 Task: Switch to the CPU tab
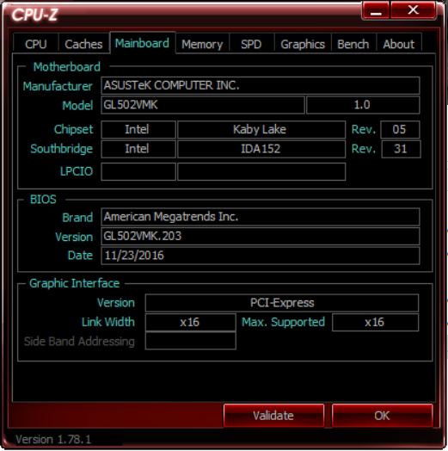pos(36,44)
